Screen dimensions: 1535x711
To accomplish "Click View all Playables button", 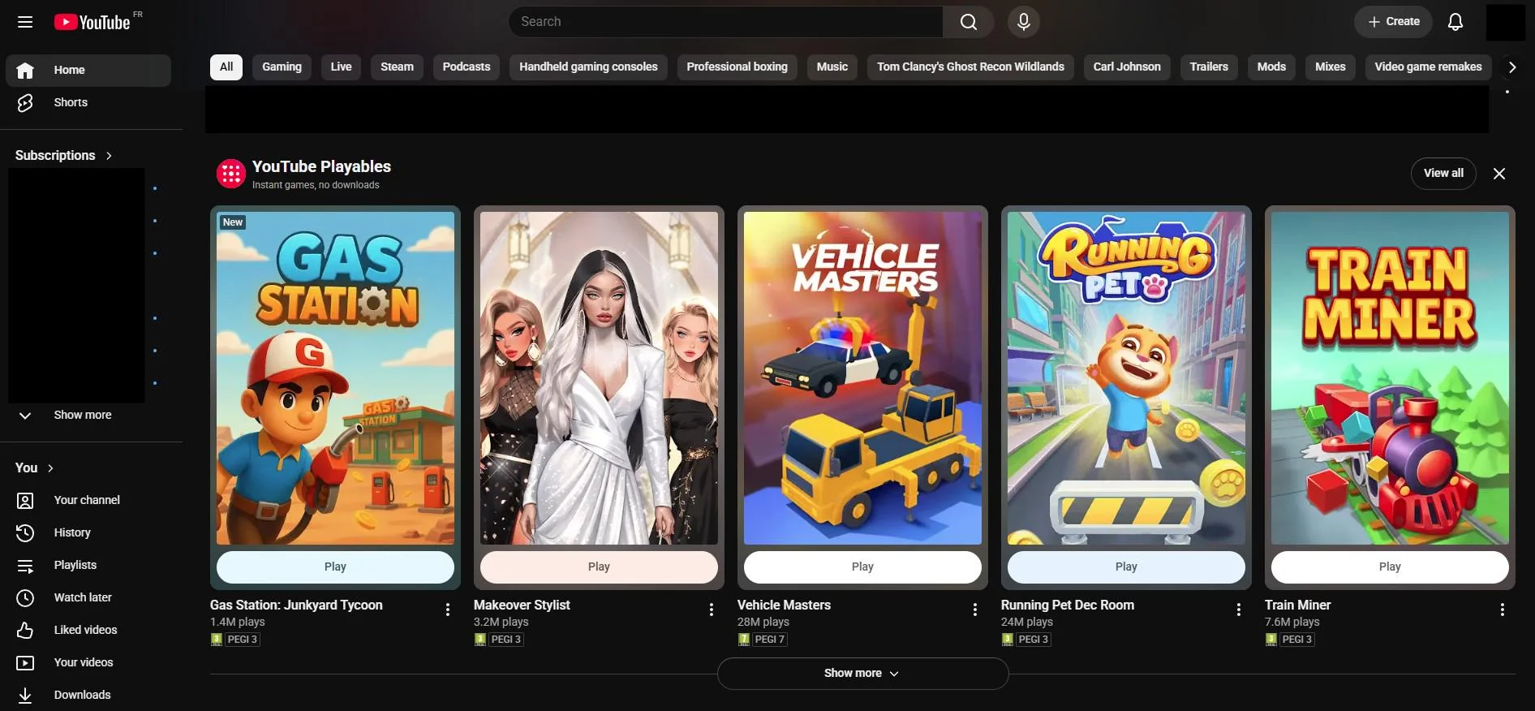I will coord(1443,174).
